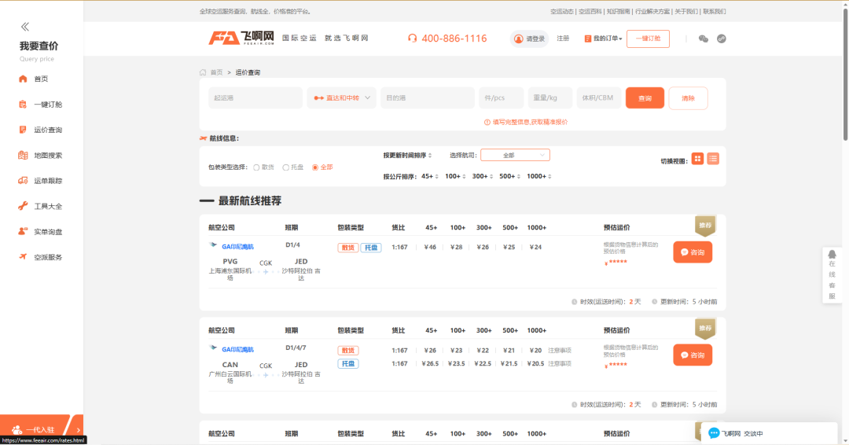
Task: Open GA印尼鹰航 link in CAN route
Action: (x=237, y=350)
